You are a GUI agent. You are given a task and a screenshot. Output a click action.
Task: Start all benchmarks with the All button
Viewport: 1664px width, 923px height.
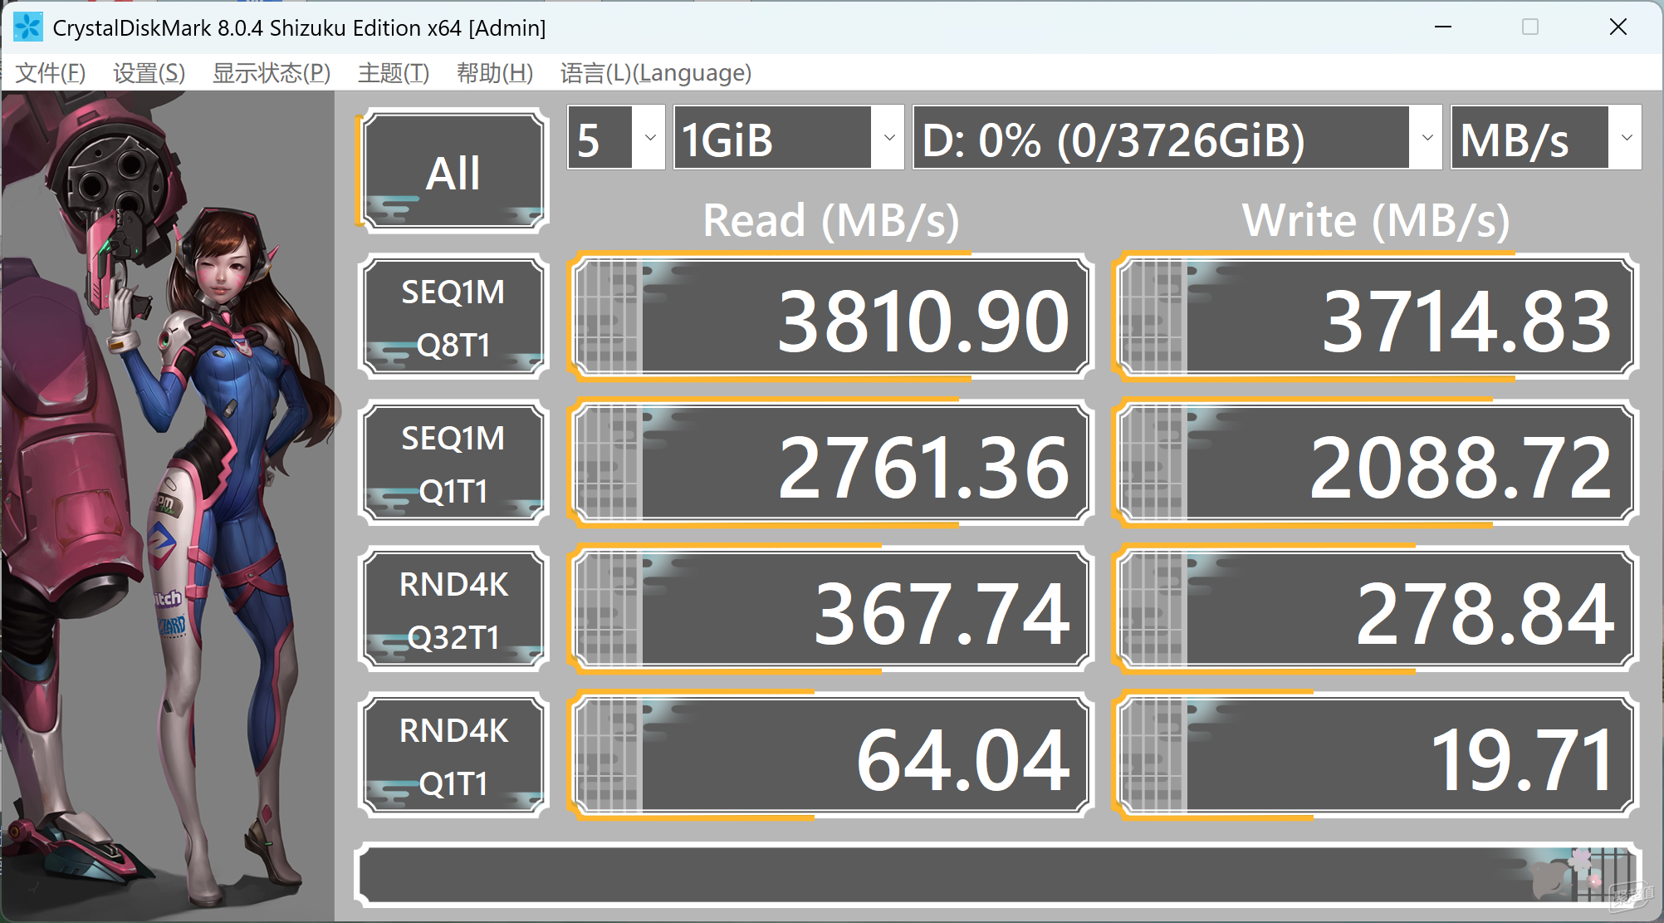coord(453,170)
